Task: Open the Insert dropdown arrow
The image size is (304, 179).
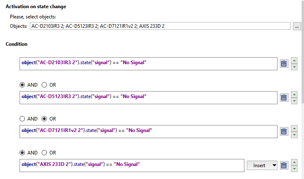Action: [x=273, y=165]
